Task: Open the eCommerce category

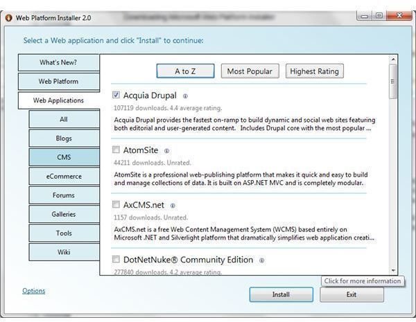Action: tap(64, 177)
